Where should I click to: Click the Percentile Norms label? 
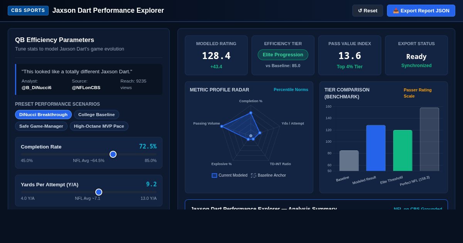(x=291, y=89)
